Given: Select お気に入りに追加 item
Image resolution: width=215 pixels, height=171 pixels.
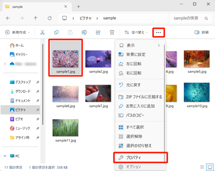Looking at the screenshot, I should [x=140, y=106].
